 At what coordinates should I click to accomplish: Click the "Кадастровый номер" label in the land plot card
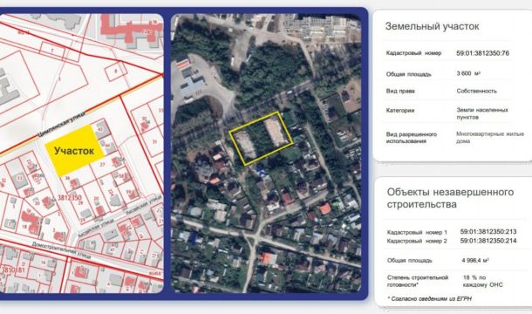[x=413, y=53]
